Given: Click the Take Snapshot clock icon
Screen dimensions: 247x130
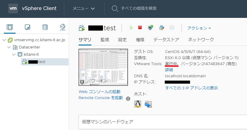Looking at the screenshot, I should tap(172, 28).
